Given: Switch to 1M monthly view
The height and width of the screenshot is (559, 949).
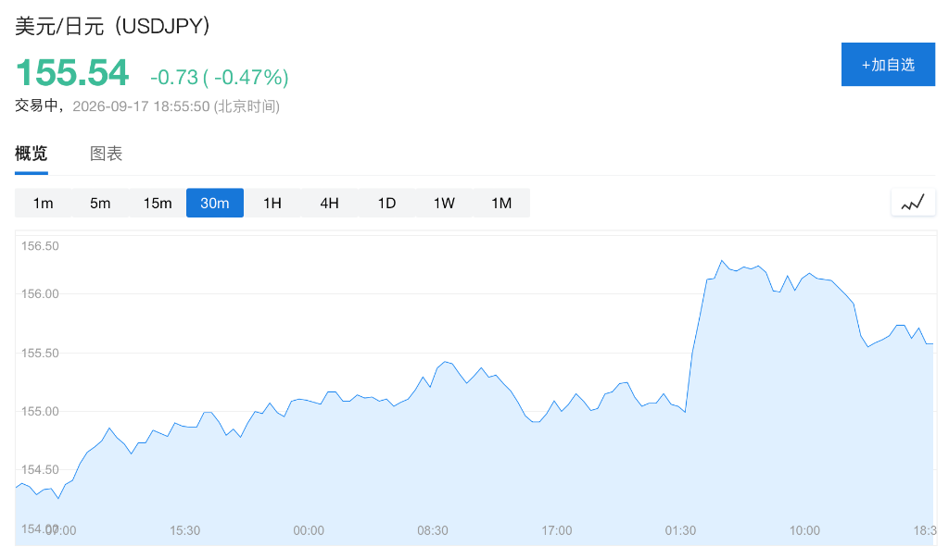Looking at the screenshot, I should pos(501,203).
